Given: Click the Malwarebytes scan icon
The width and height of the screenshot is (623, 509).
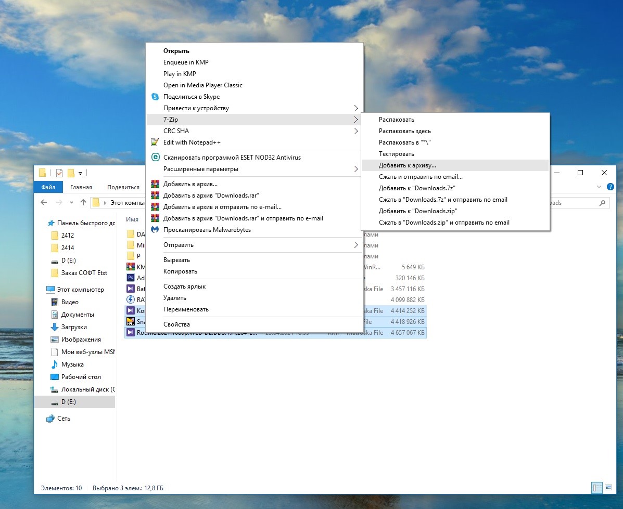Looking at the screenshot, I should point(155,230).
